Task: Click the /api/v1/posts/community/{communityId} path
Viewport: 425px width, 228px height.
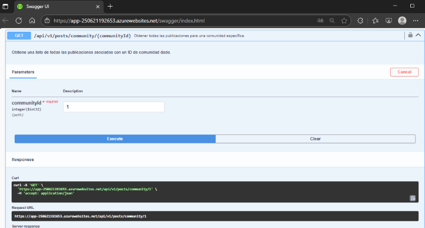Action: tap(82, 36)
